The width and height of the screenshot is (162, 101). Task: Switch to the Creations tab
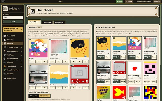pos(34,22)
